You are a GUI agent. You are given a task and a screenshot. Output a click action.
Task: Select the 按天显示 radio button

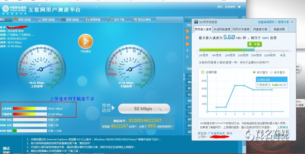(271, 72)
